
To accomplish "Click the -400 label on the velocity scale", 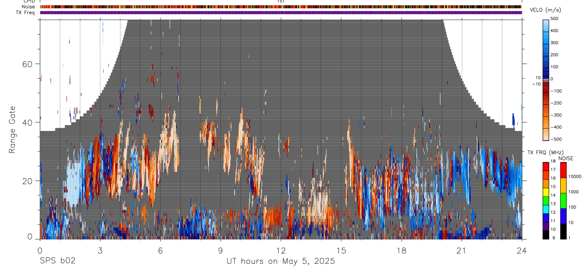I will point(556,127).
